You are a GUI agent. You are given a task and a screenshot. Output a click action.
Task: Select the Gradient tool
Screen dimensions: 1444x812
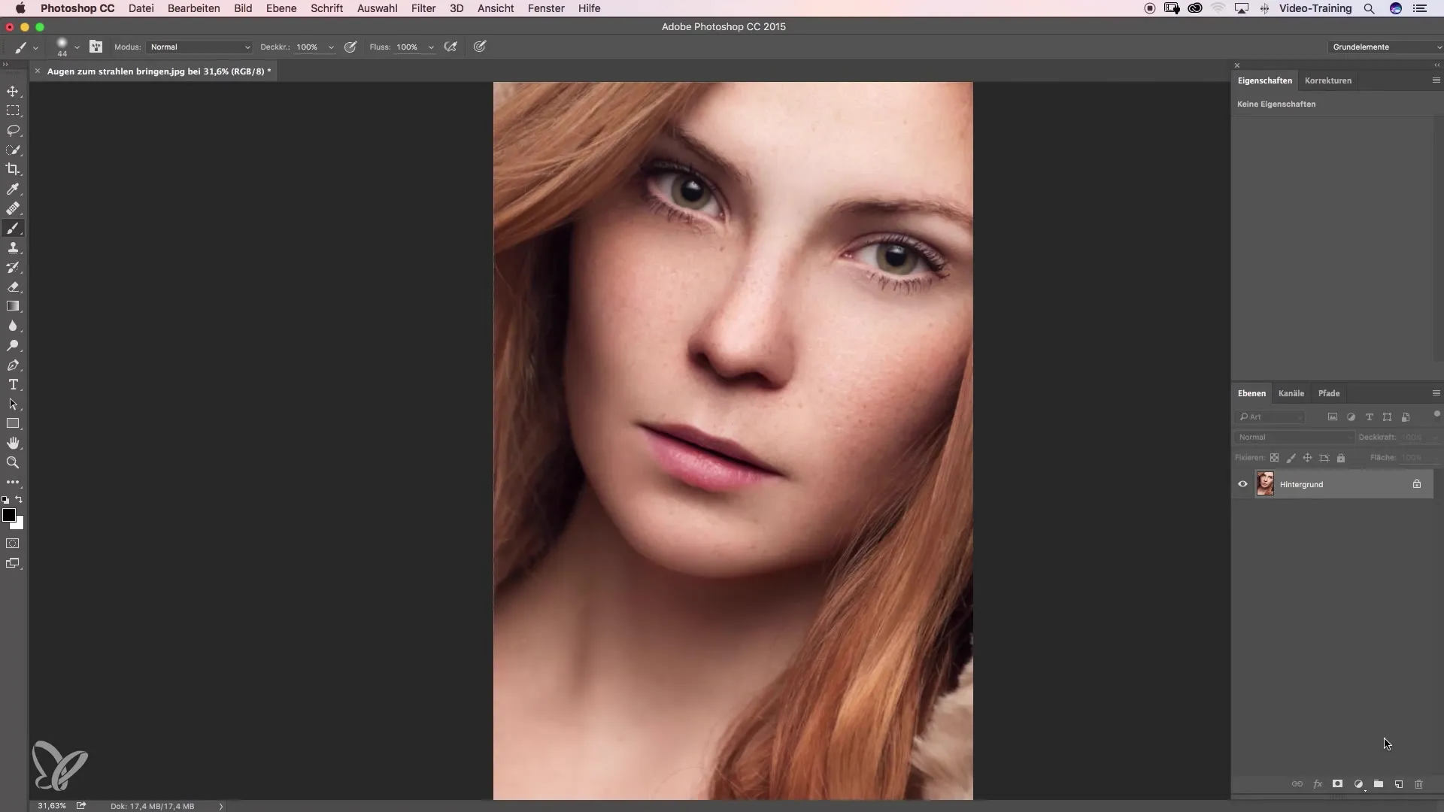(13, 306)
